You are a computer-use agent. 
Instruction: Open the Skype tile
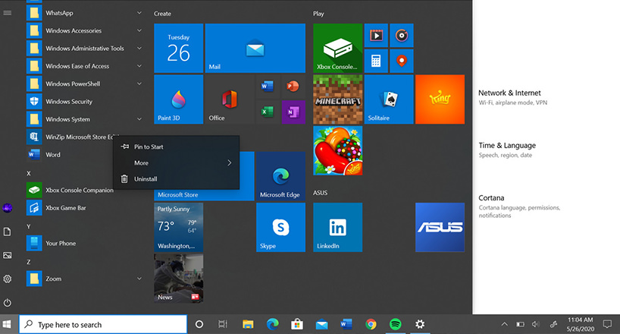coord(280,228)
